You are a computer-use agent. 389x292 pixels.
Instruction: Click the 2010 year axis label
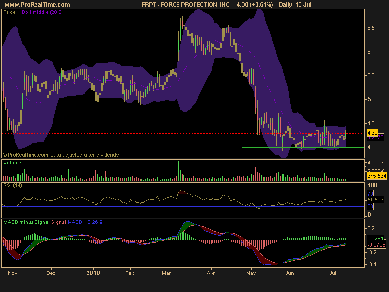93,273
